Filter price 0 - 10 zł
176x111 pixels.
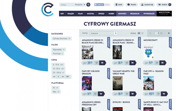58,64
